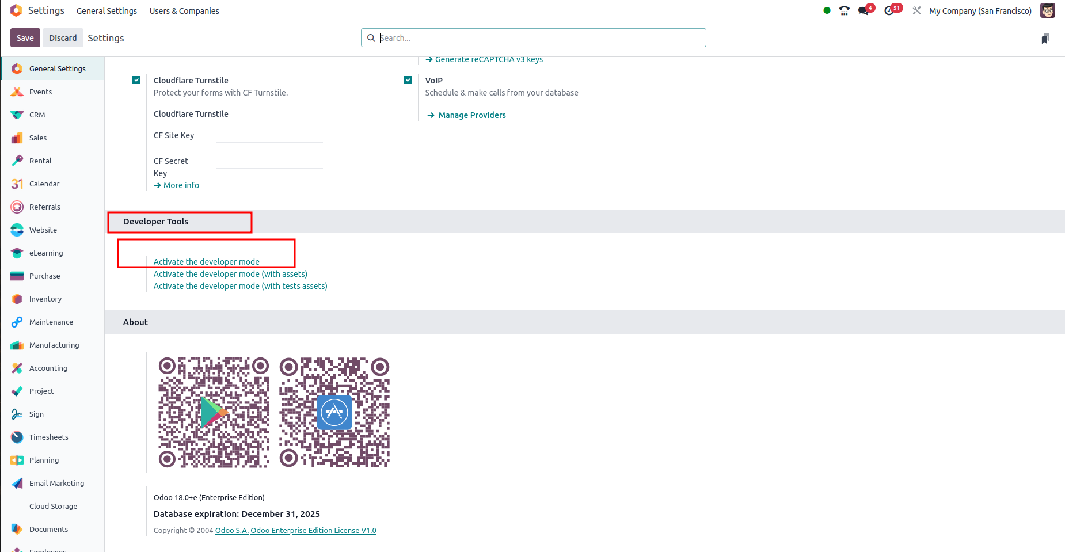Screen dimensions: 1065x552
Task: Open the General Settings top menu
Action: pos(106,11)
